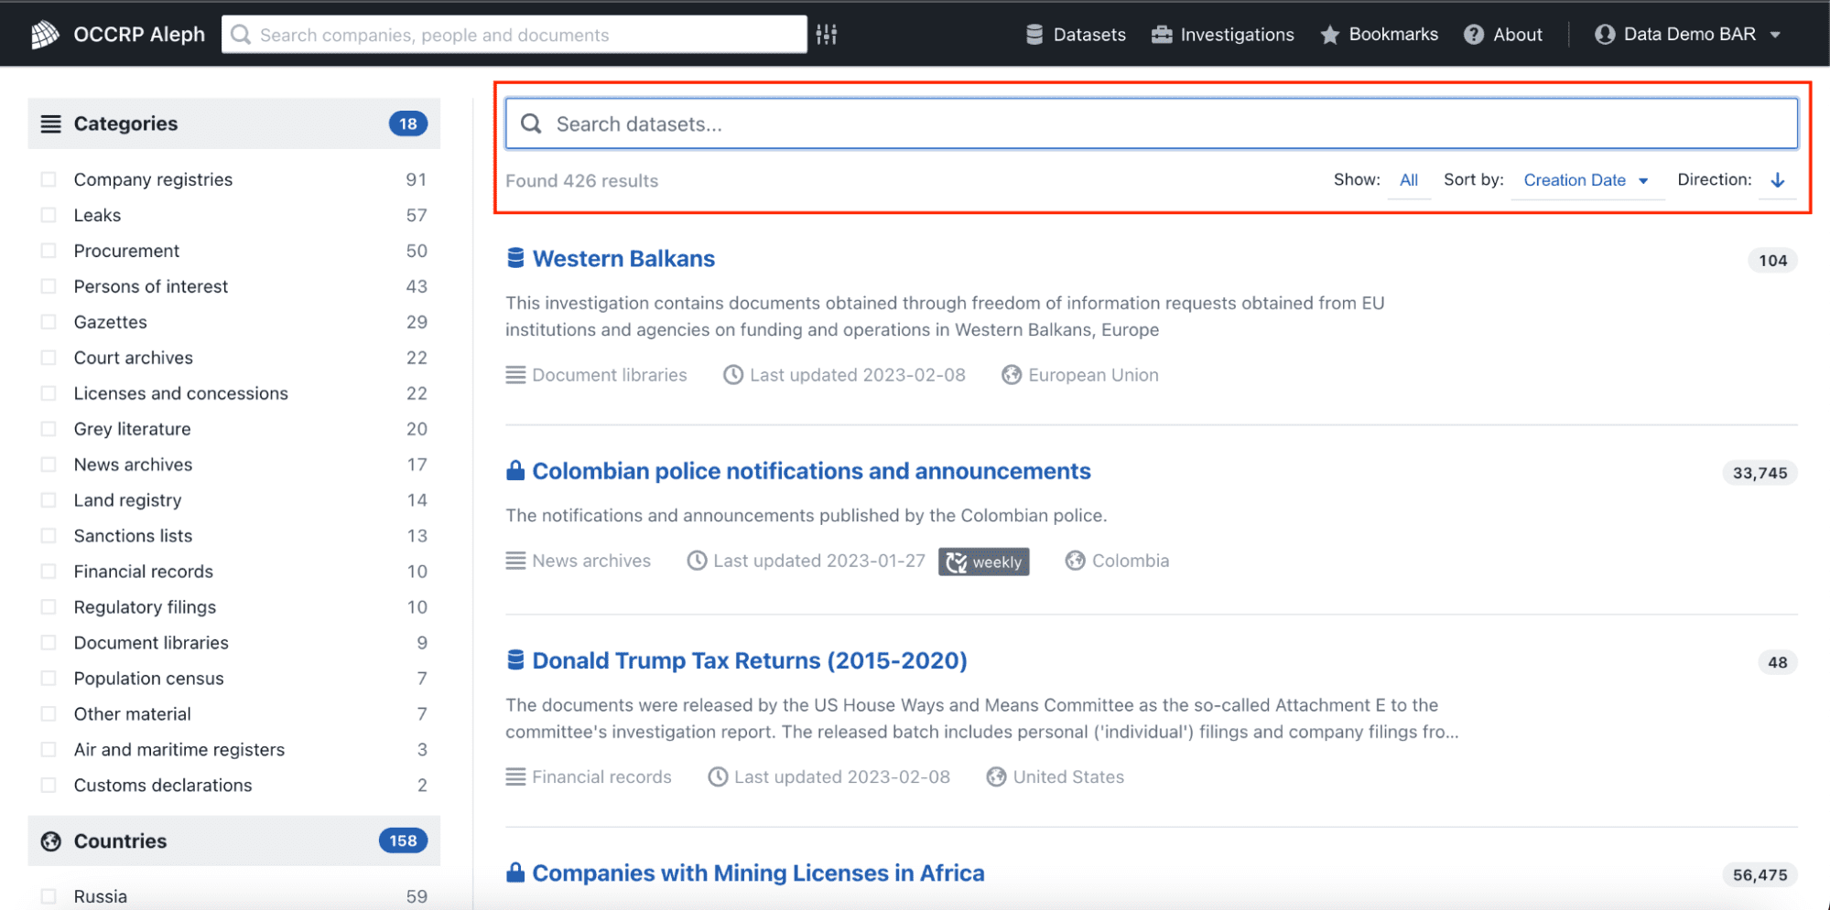Click list icon beside Financial records tag

(x=515, y=776)
